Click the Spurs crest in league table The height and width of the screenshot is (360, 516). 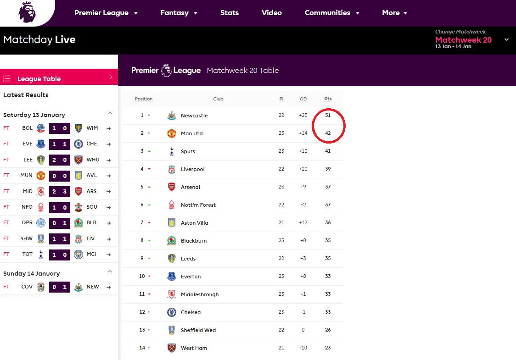pos(172,151)
